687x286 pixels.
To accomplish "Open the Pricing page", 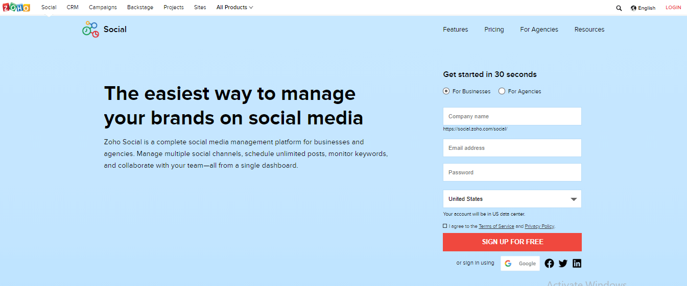I will [494, 30].
